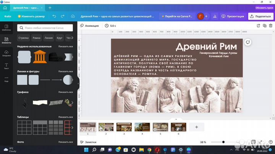The height and width of the screenshot is (154, 275).
Task: Add collaborator with plus icon
Action: click(x=206, y=16)
